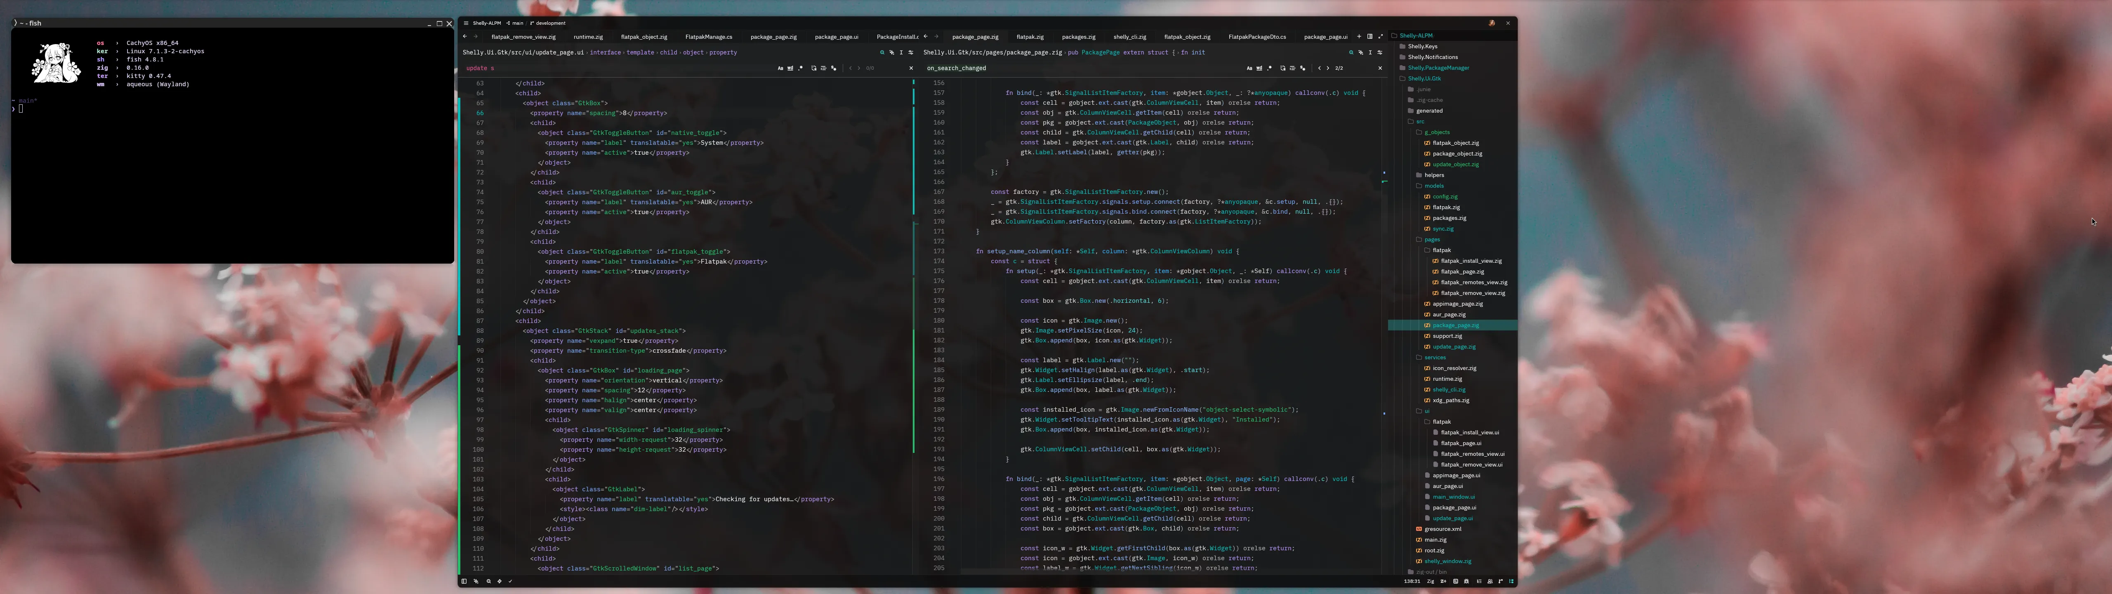This screenshot has height=594, width=2112.
Task: Open main_window.ui from project panel
Action: tap(1453, 497)
